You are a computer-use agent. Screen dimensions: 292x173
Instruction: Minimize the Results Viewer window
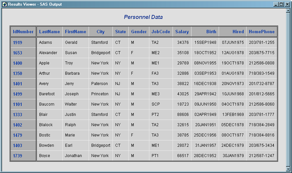276,4
